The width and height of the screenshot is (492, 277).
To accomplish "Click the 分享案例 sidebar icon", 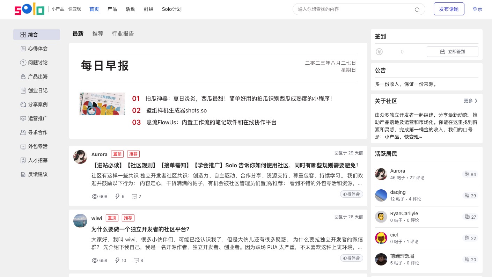I will coord(23,104).
